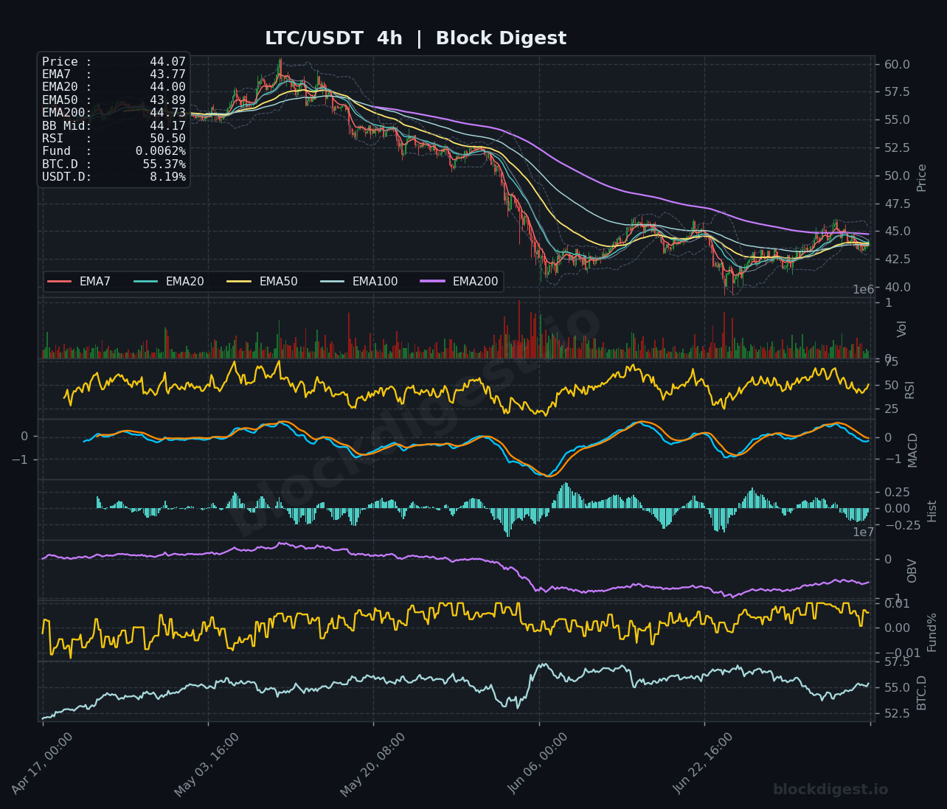Click the Apr 17, 00:00 date tick

coord(43,764)
